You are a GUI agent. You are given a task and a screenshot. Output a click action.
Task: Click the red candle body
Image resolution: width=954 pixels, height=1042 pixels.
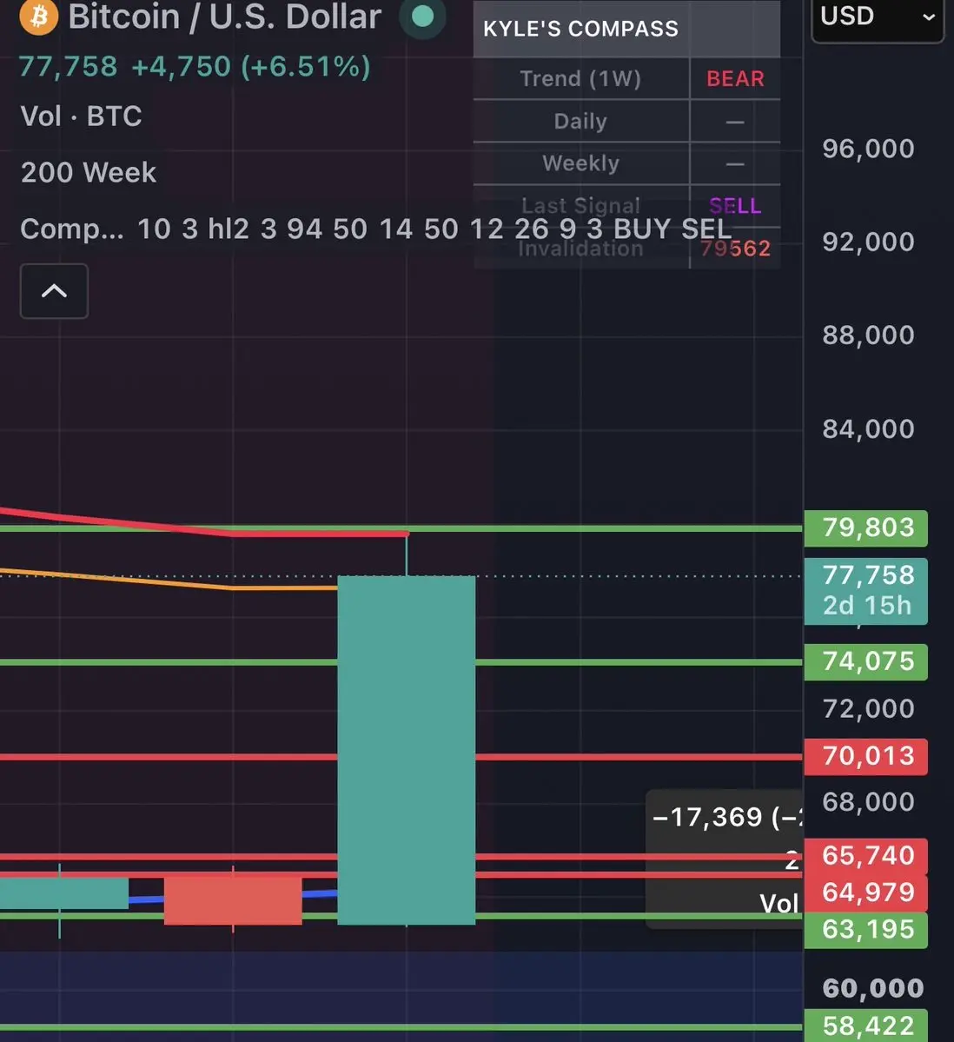click(233, 900)
